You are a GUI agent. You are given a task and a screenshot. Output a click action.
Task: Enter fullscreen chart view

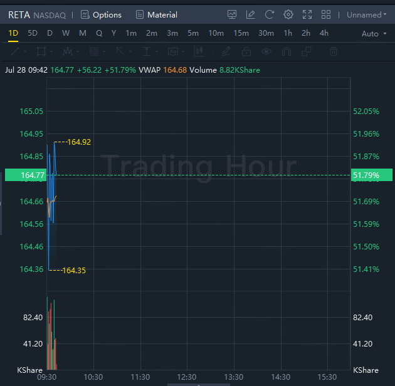click(307, 14)
